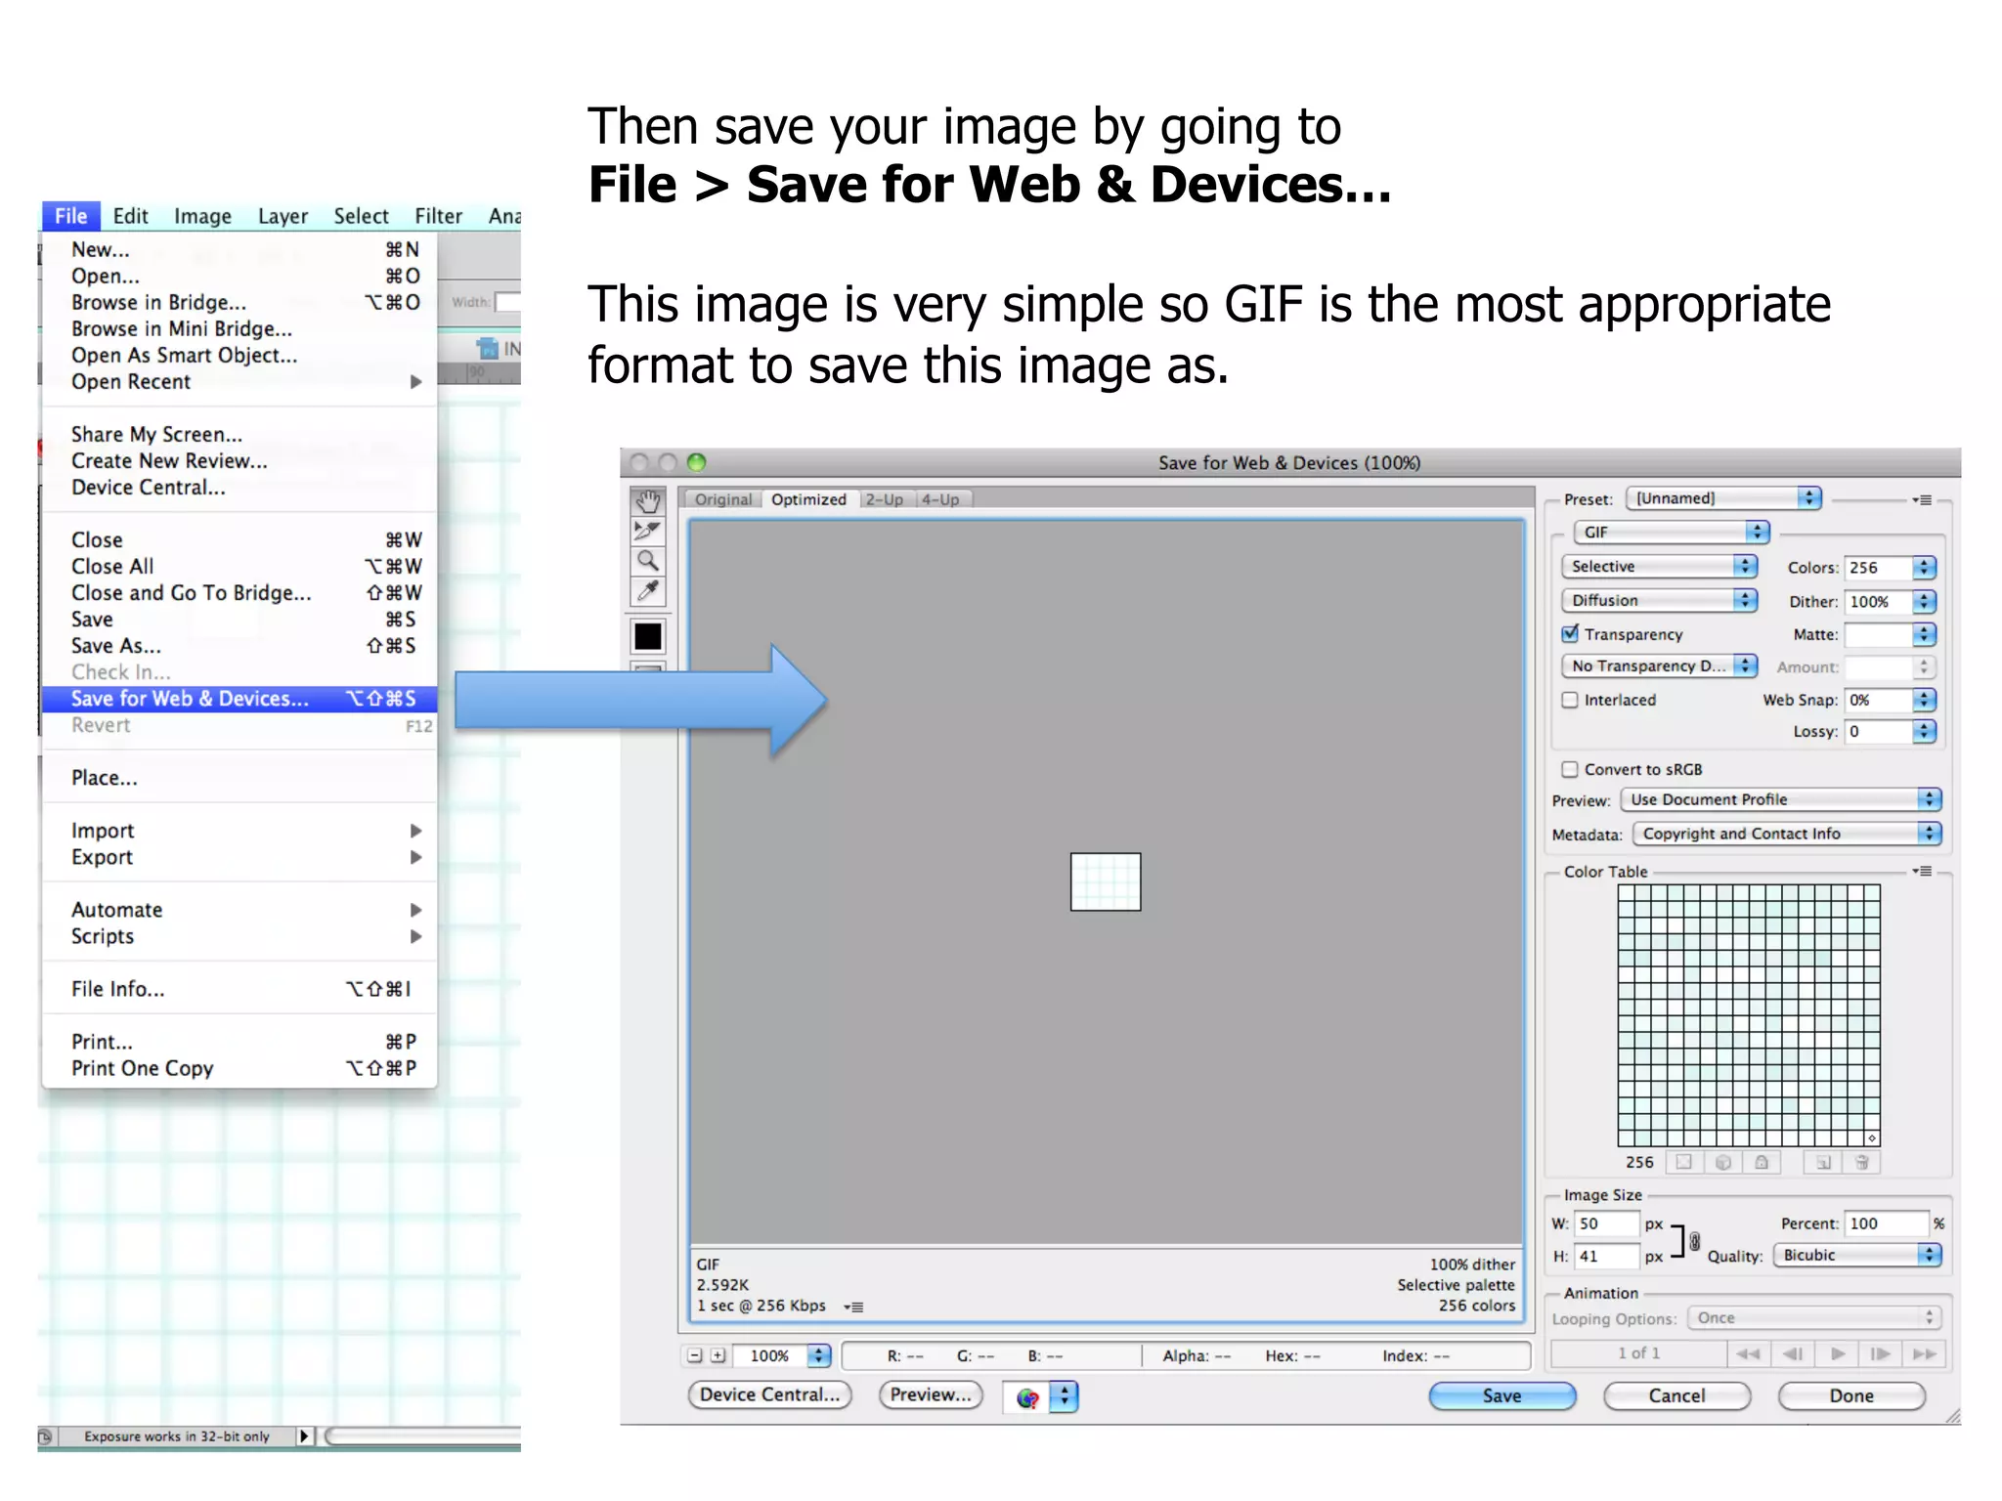Click the zoom out minus button

point(695,1355)
